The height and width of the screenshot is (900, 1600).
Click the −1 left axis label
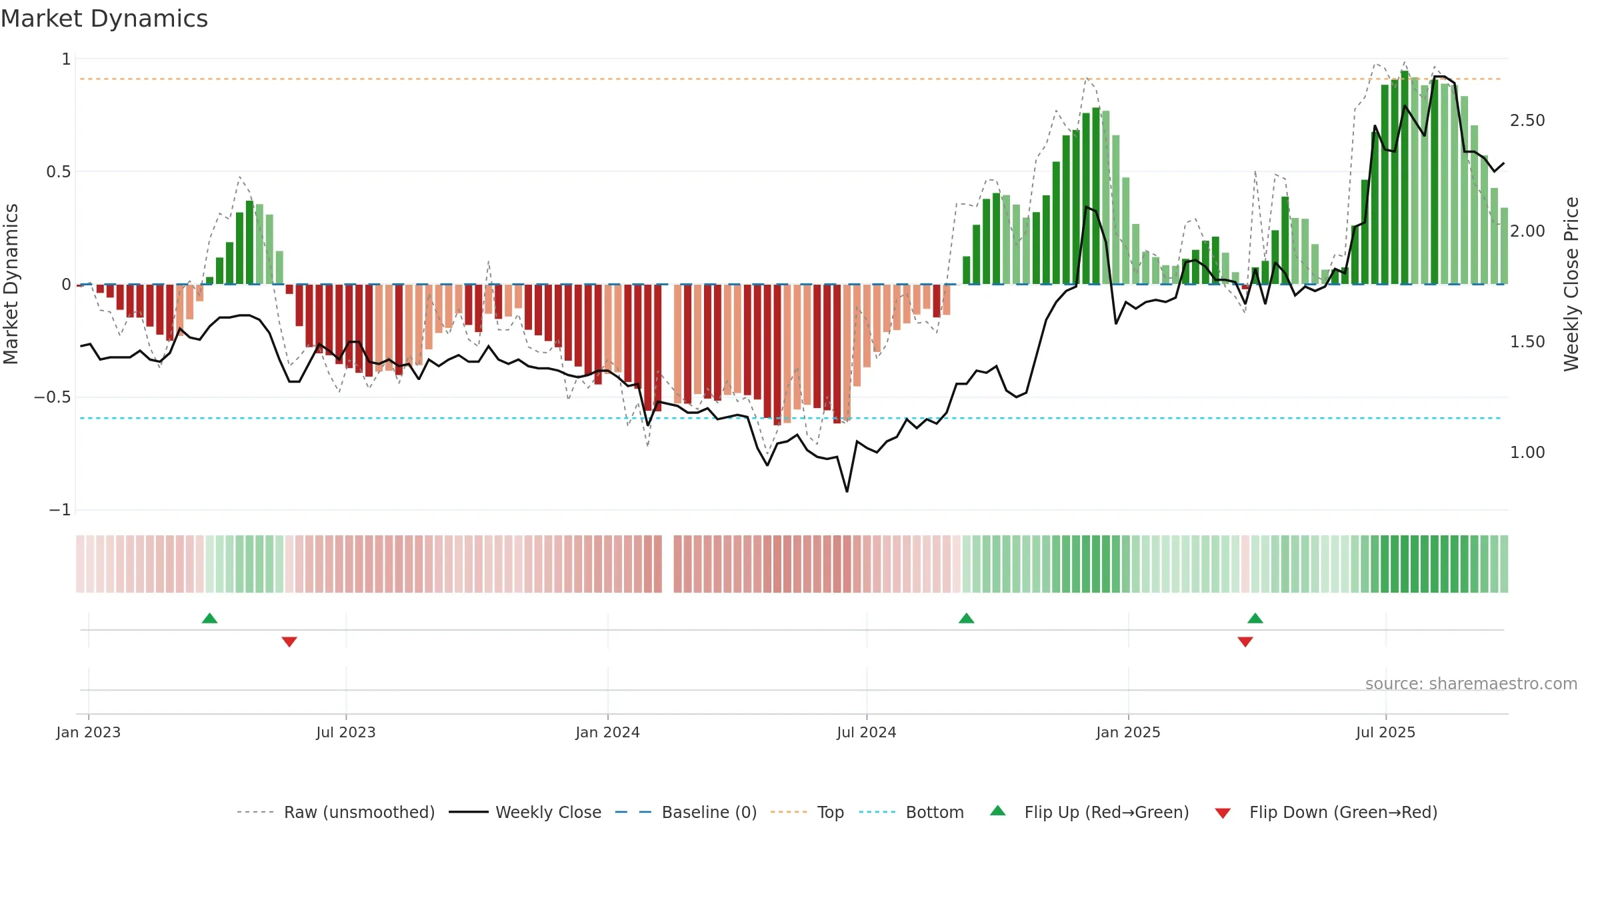pos(59,510)
